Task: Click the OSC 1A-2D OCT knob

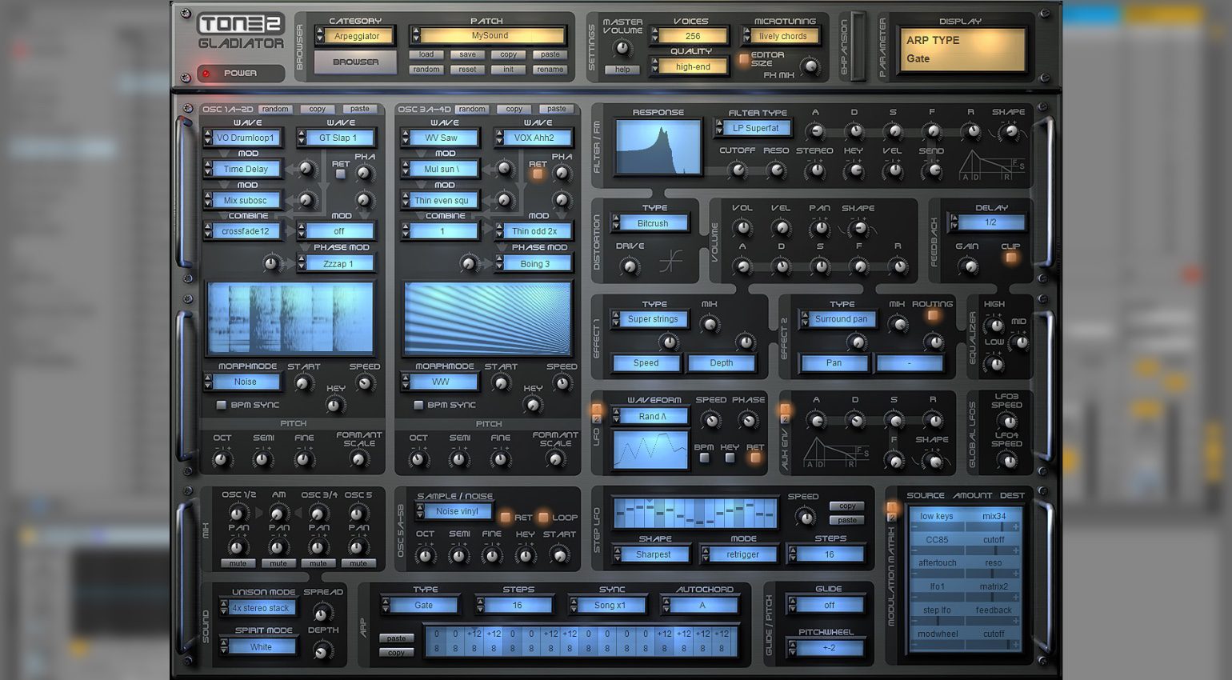Action: click(222, 459)
